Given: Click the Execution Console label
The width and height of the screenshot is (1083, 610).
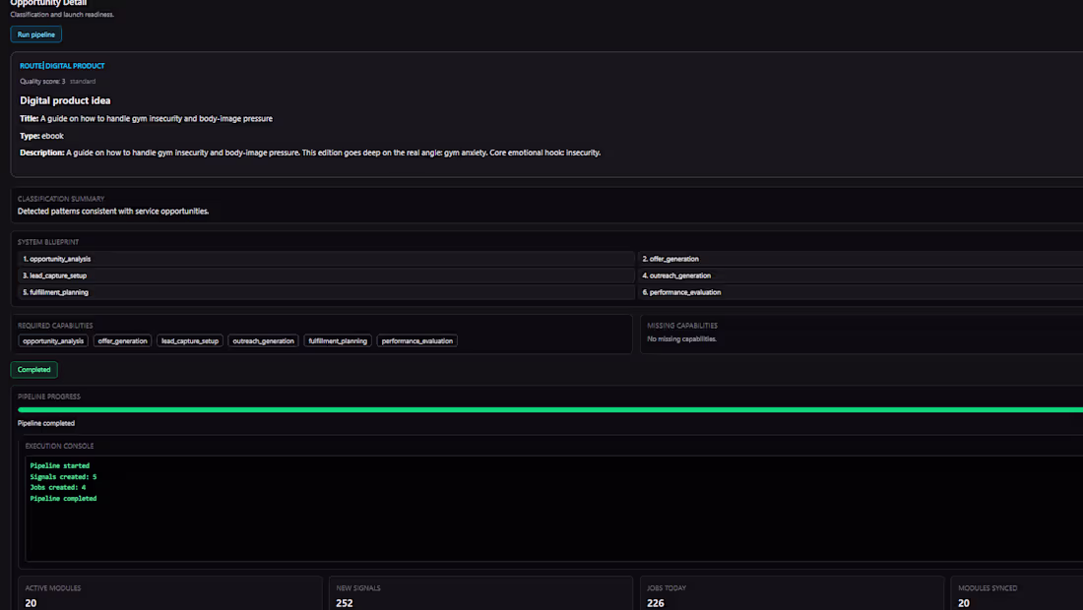Looking at the screenshot, I should tap(59, 447).
